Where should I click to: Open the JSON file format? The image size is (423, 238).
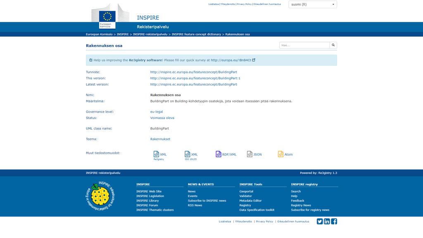click(x=254, y=155)
